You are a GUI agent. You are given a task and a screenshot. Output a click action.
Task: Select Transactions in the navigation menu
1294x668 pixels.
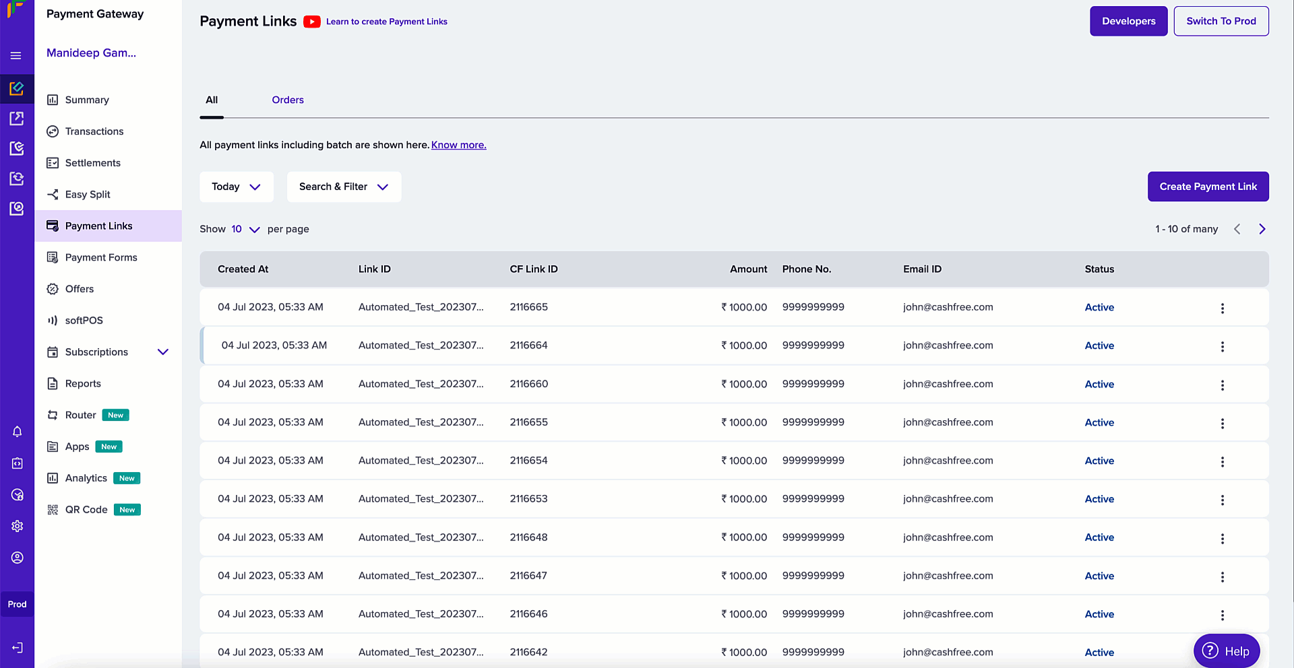click(x=94, y=131)
